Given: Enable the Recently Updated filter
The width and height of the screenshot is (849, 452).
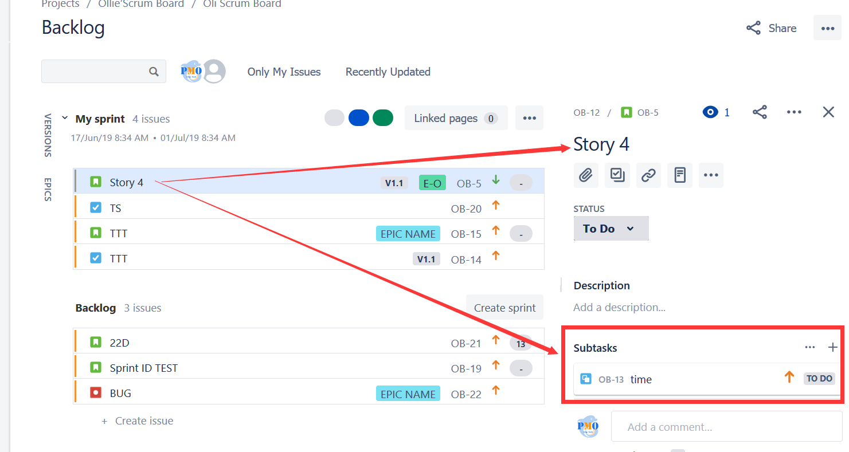Looking at the screenshot, I should click(388, 72).
